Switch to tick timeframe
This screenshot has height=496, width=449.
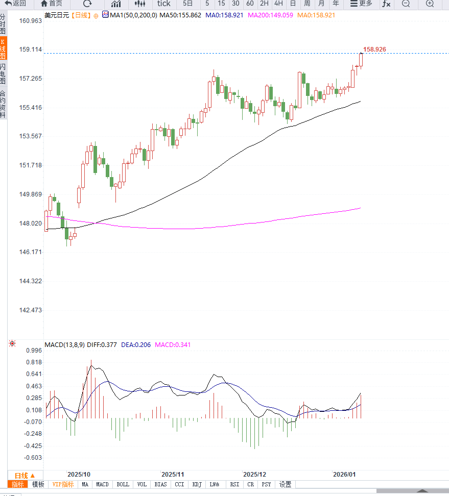(x=163, y=4)
